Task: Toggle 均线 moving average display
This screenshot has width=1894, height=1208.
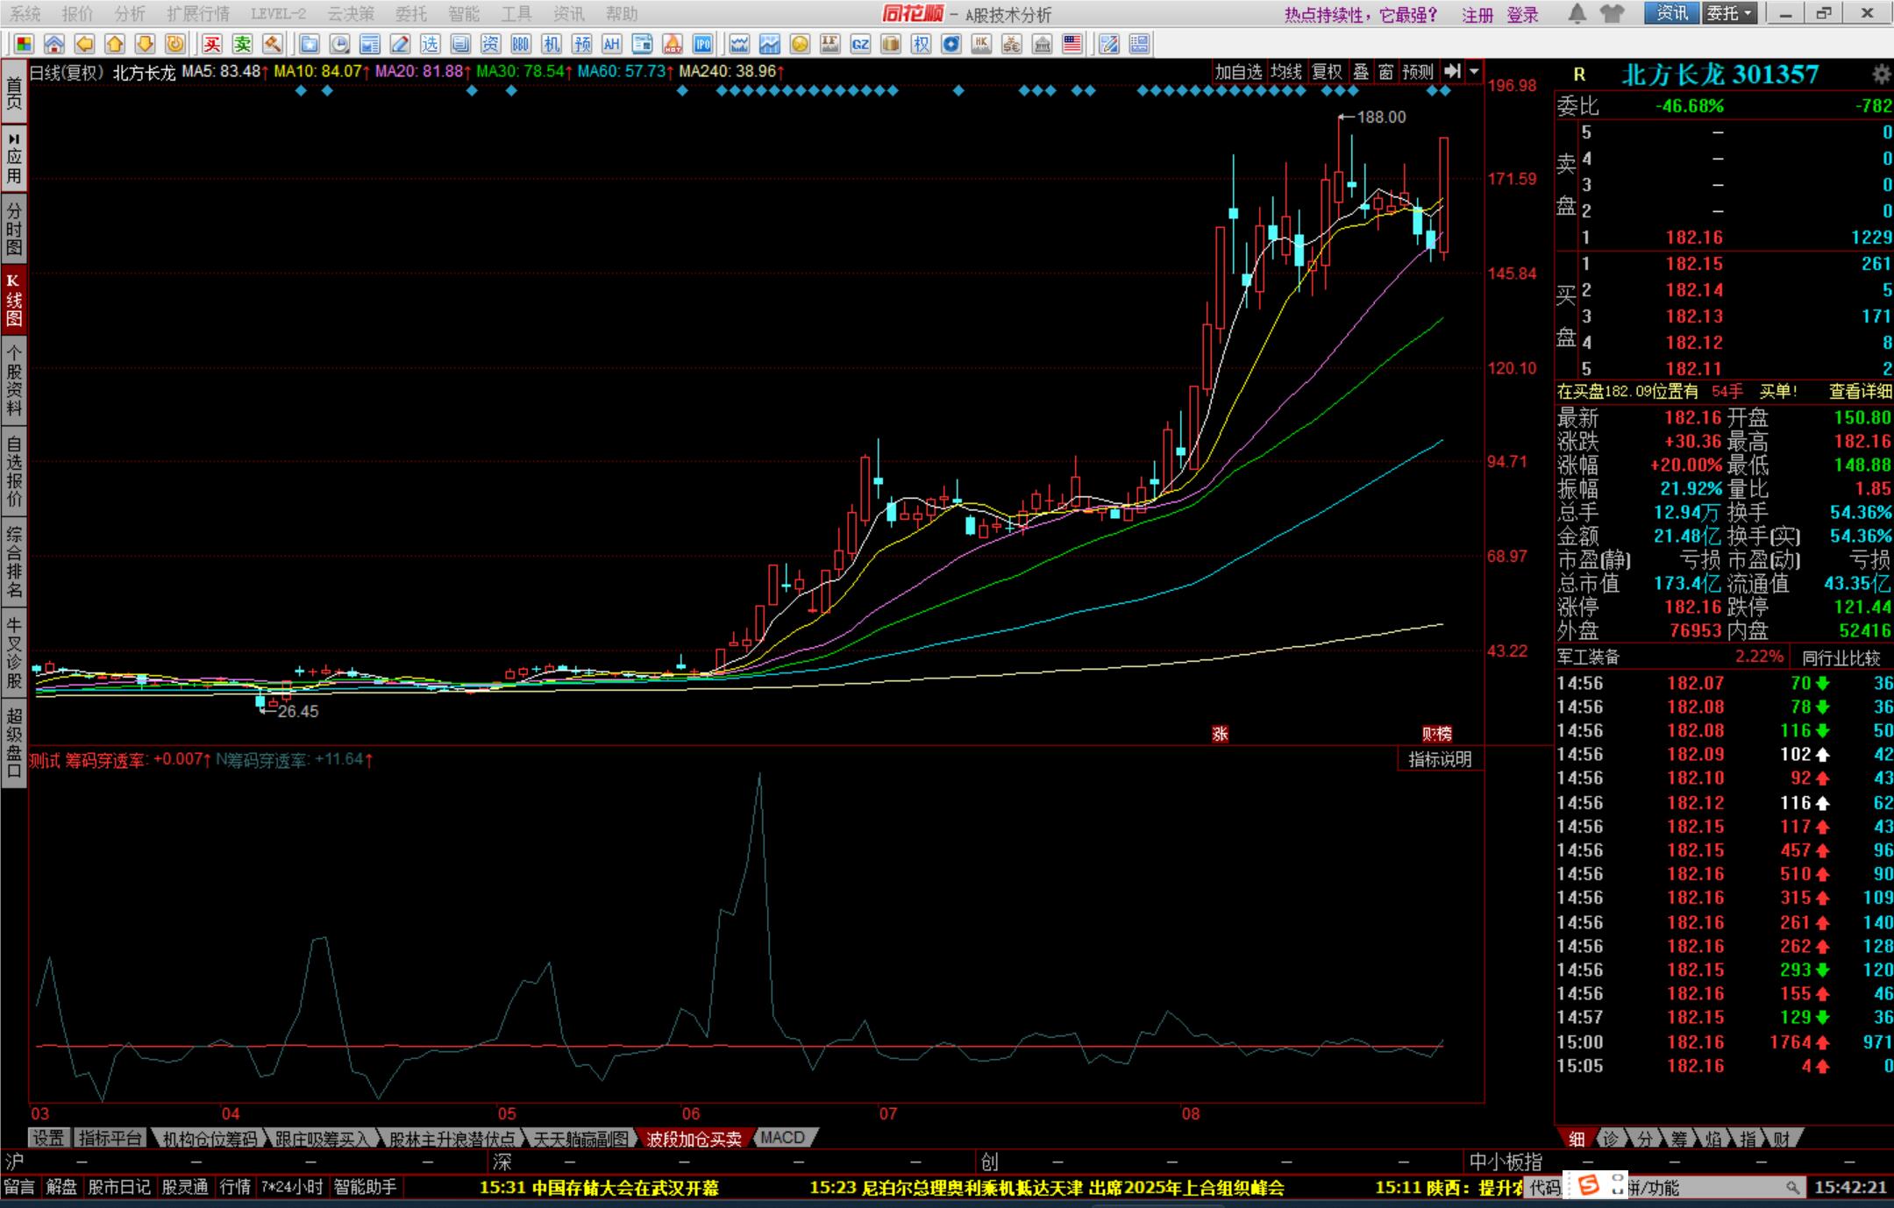Action: click(x=1286, y=72)
